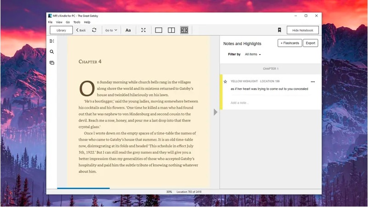Hide the Notebook panel
The width and height of the screenshot is (368, 207).
tap(303, 30)
